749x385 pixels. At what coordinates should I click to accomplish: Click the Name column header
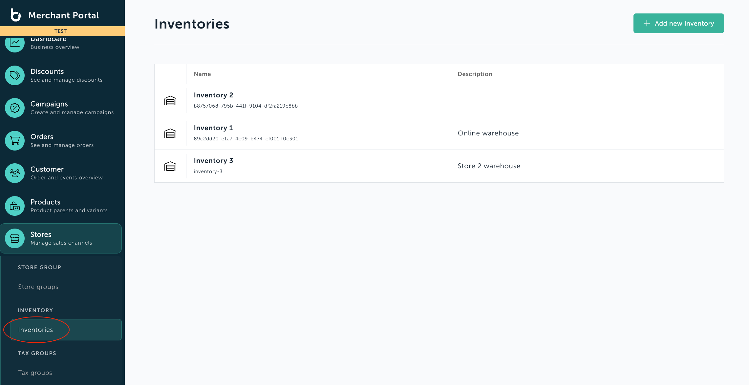[x=202, y=74]
